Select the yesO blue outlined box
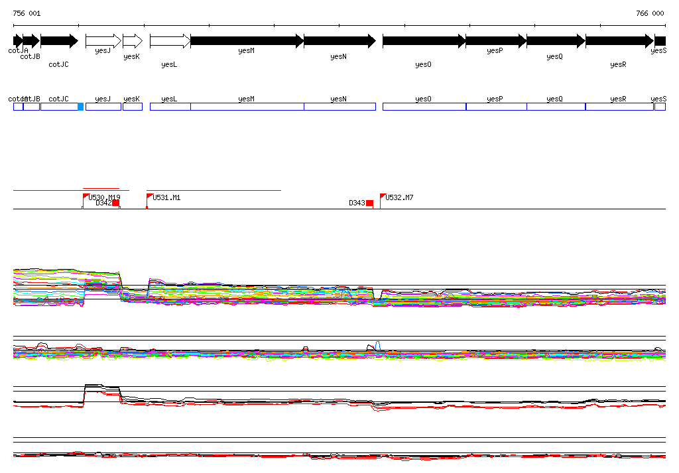Screen dimensions: 679x473 (x=424, y=107)
